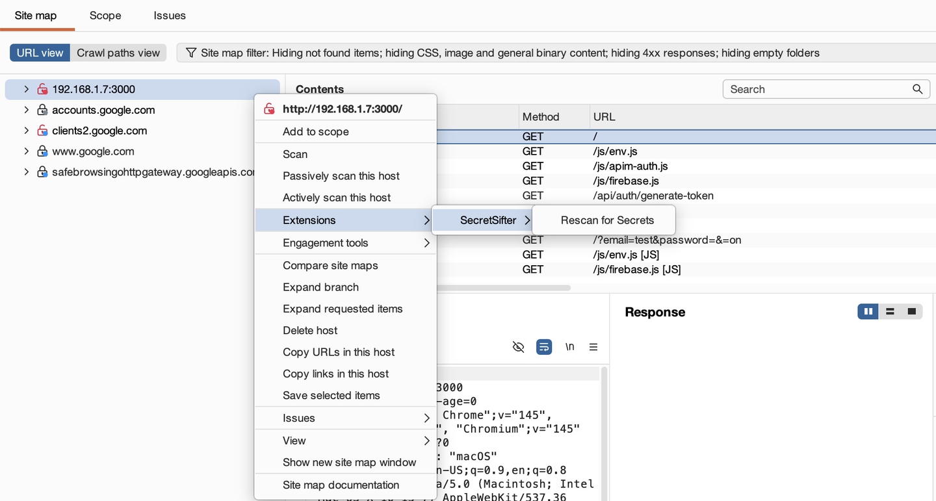Click the vertical scrollbar of the request pane

tap(604, 434)
